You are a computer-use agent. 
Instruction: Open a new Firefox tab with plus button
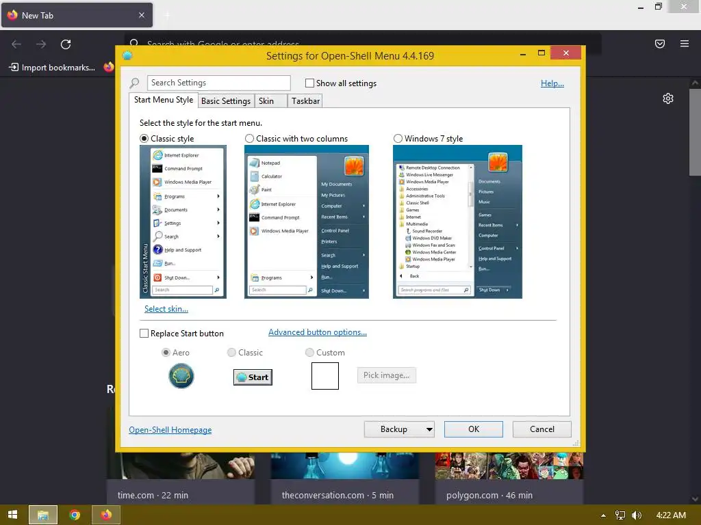click(x=166, y=15)
